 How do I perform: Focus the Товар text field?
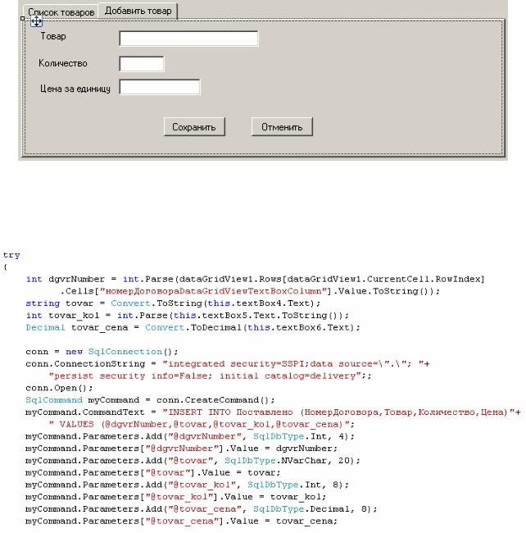188,39
